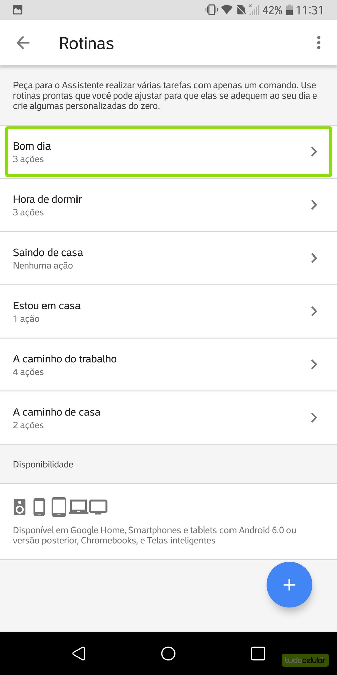Screen dimensions: 337x675
Task: Tap the back arrow in the Rotinas header
Action: [x=23, y=43]
